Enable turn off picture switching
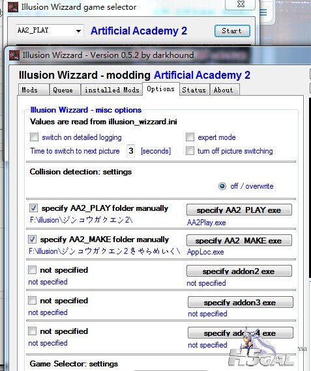 pyautogui.click(x=190, y=151)
